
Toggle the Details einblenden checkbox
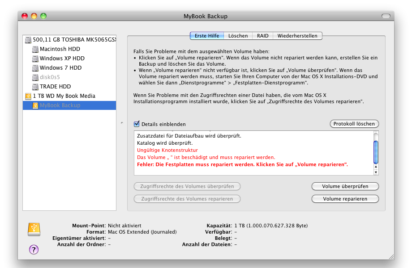point(137,124)
